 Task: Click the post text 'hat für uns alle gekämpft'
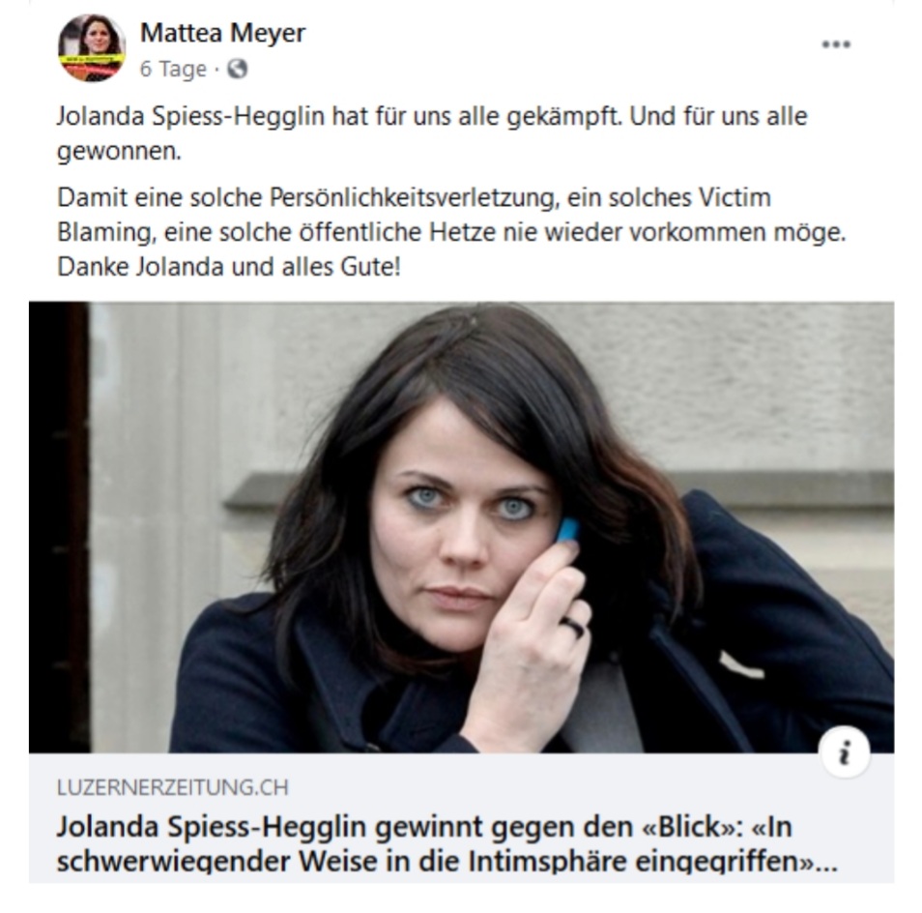tap(476, 116)
